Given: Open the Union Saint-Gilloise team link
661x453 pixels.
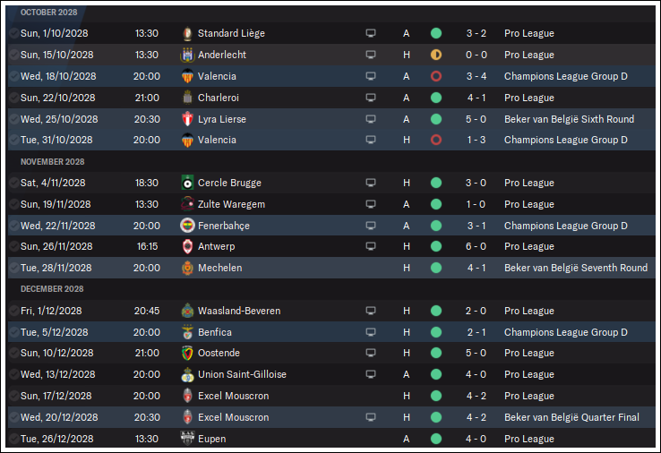Looking at the screenshot, I should 242,374.
